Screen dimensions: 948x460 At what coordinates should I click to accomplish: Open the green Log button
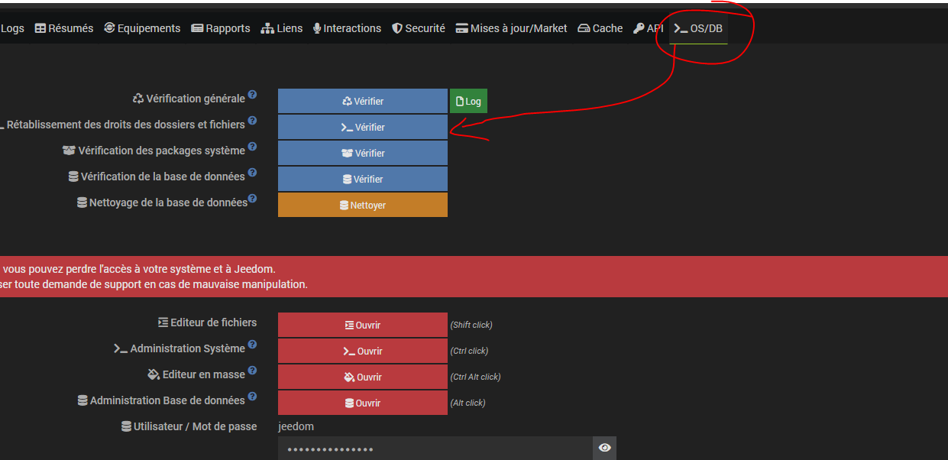(468, 101)
